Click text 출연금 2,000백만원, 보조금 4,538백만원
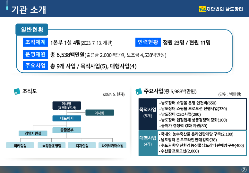 [125, 55]
